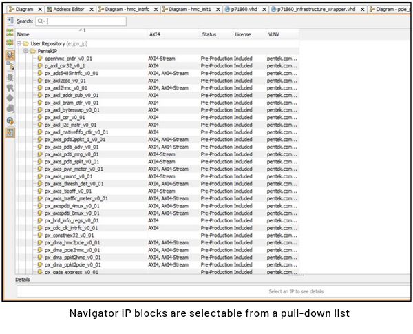The height and width of the screenshot is (334, 413).
Task: Click IP icon for openhmc_cntlr_v0_01
Action: [x=39, y=59]
